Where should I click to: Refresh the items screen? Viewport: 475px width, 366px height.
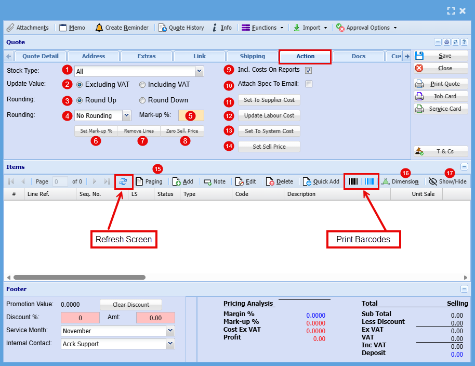pyautogui.click(x=123, y=181)
